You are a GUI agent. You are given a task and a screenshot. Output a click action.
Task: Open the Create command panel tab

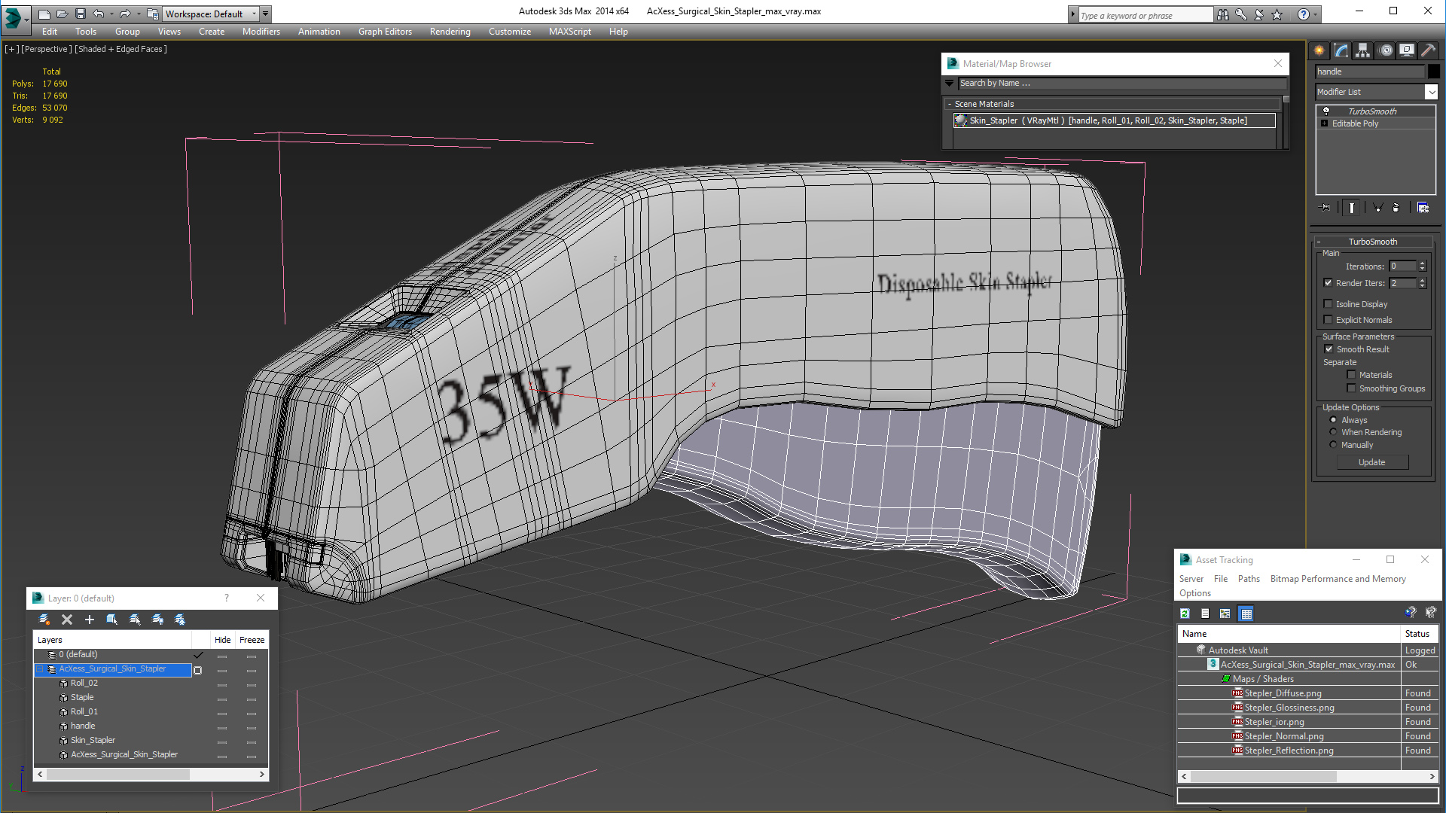[1319, 50]
